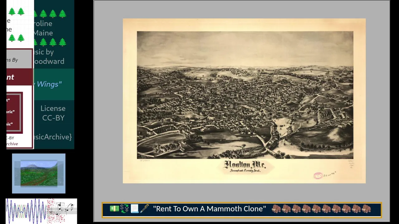Click the "sicArchive}" text at the panel bottom
Image resolution: width=399 pixels, height=224 pixels.
pyautogui.click(x=53, y=137)
